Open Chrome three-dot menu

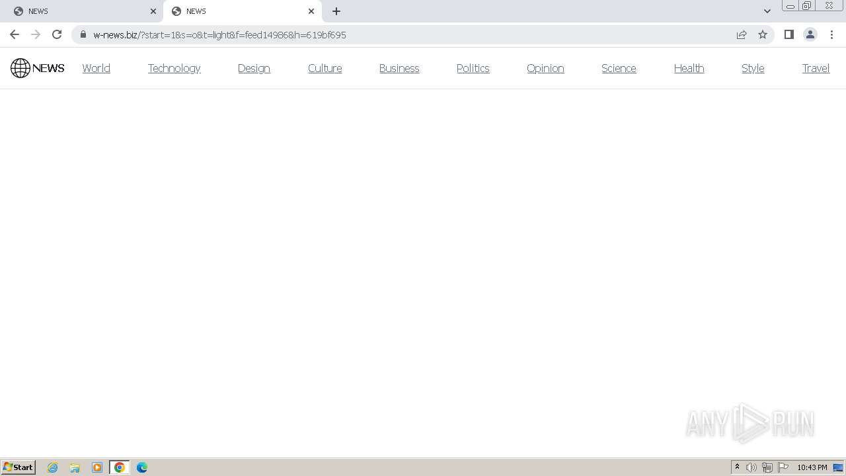click(831, 34)
